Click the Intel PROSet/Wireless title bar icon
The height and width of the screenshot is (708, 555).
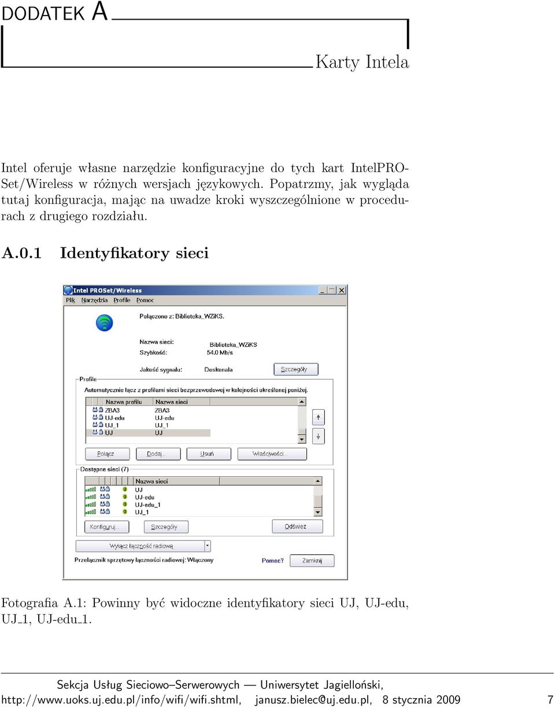point(68,290)
